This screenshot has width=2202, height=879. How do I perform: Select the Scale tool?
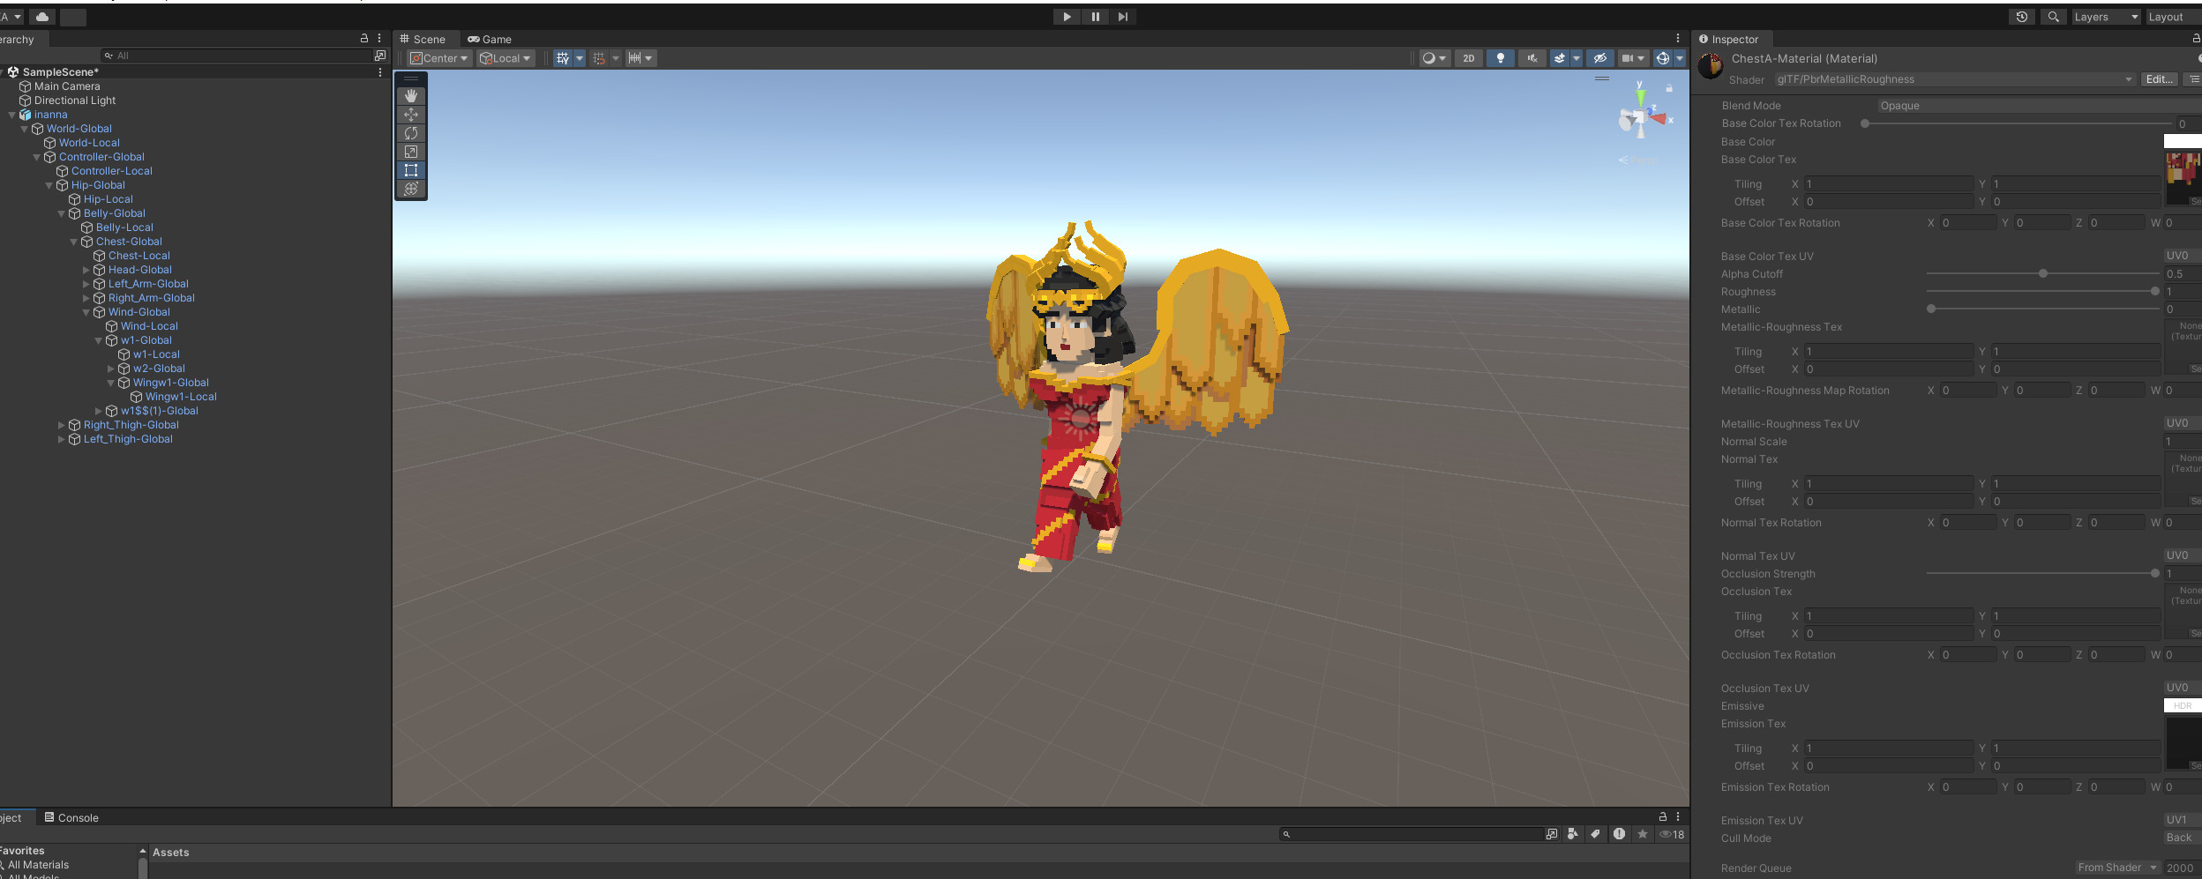411,152
